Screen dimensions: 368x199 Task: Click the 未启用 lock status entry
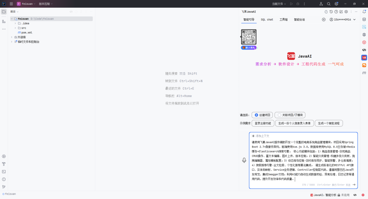tap(344, 195)
